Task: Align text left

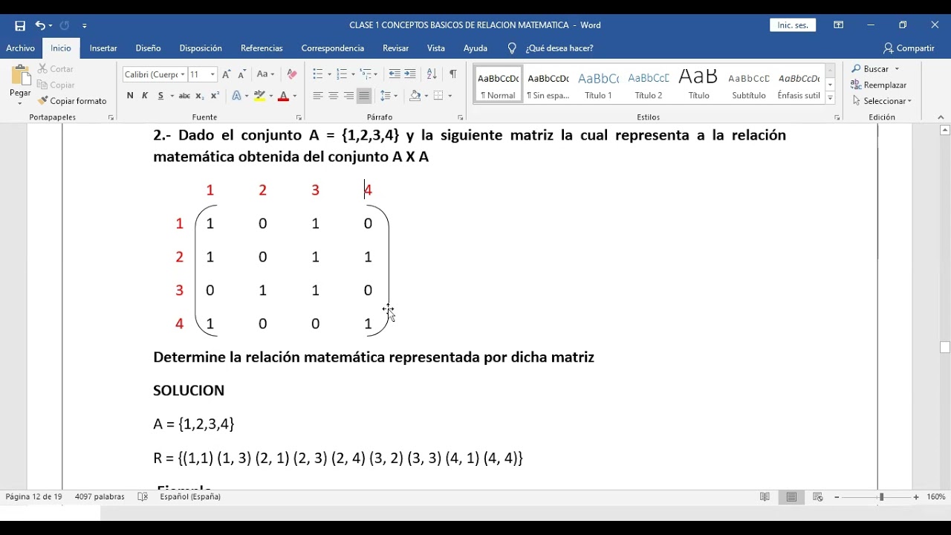Action: [x=318, y=96]
